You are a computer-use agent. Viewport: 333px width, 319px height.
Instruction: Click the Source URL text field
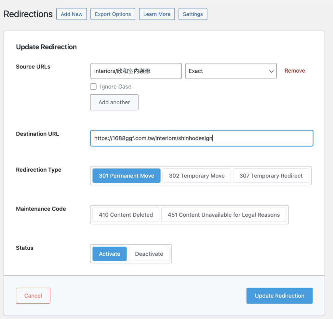click(x=136, y=71)
